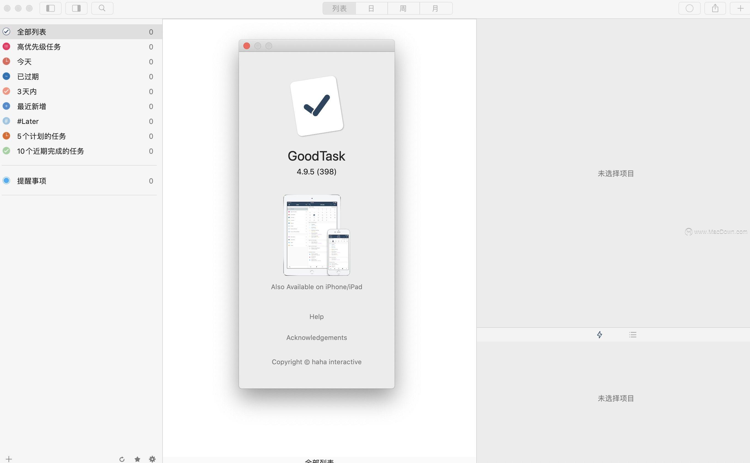Switch to the 月 month view

[x=435, y=8]
